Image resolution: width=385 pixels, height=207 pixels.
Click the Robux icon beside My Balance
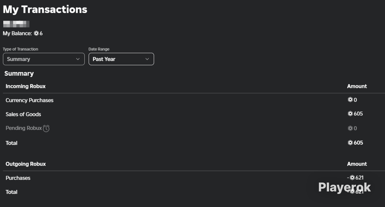(x=36, y=33)
